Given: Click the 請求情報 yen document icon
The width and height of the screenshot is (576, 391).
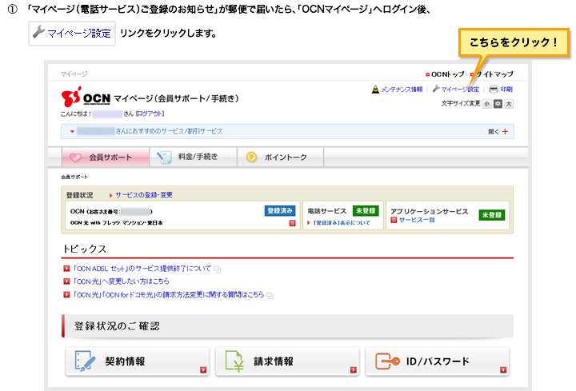Looking at the screenshot, I should [234, 361].
